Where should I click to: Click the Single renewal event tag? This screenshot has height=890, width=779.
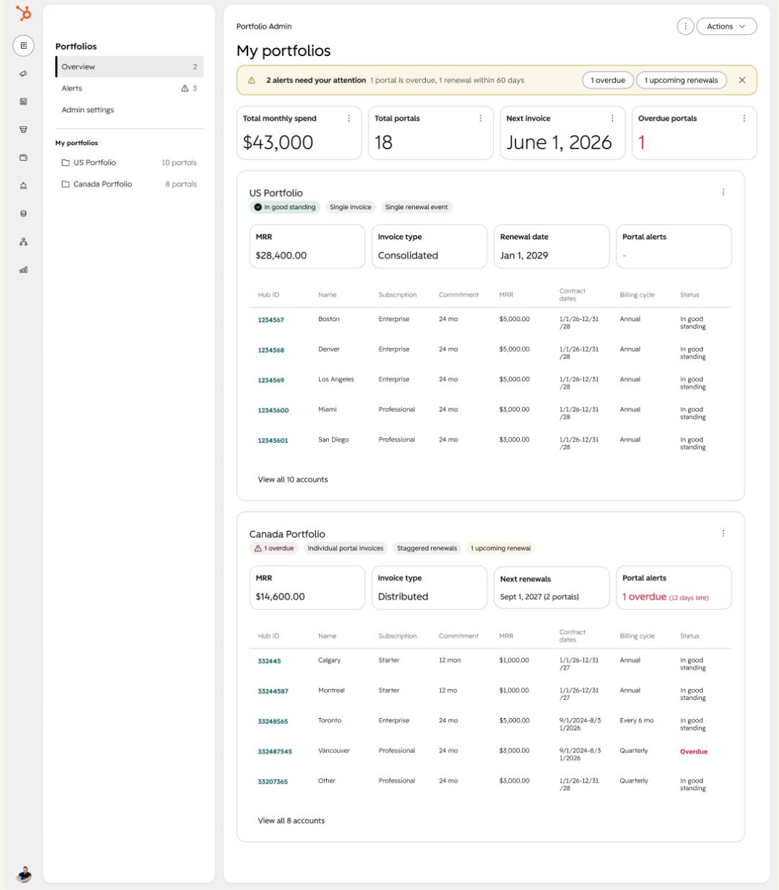[x=416, y=208]
